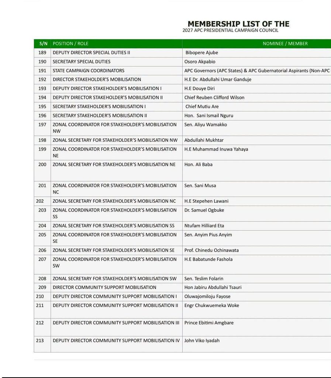Select the name 'Hon. Ali Baba'
331x378 pixels.
pos(198,164)
